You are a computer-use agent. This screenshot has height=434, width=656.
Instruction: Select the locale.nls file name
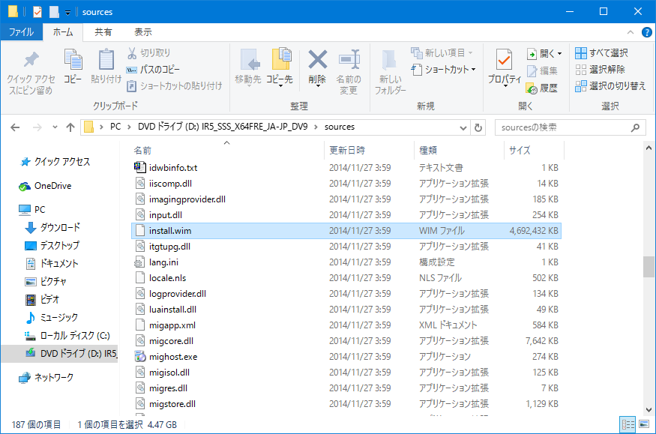pos(167,278)
